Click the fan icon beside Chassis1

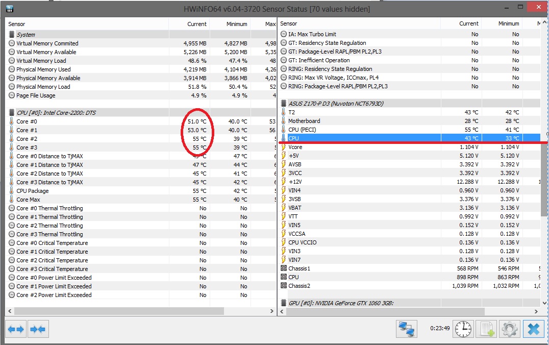pos(284,268)
